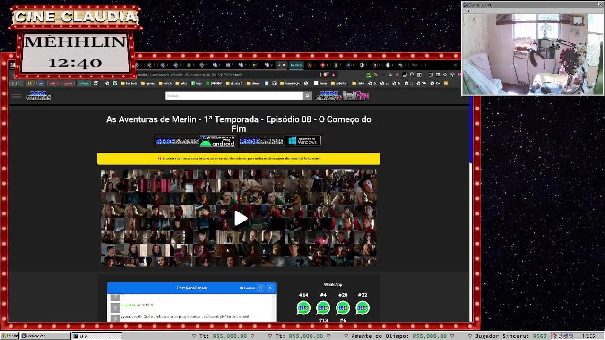Open the 'driver' bookmark

click(321, 83)
